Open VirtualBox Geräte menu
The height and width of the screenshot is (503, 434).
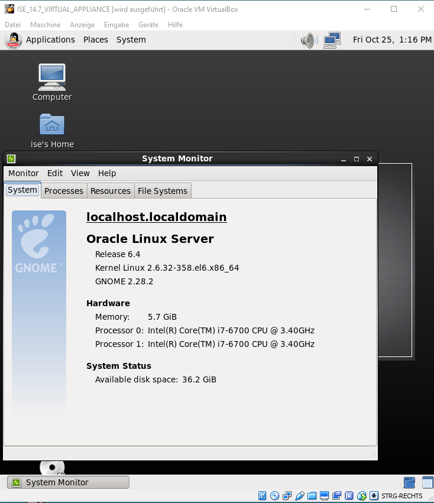click(148, 25)
